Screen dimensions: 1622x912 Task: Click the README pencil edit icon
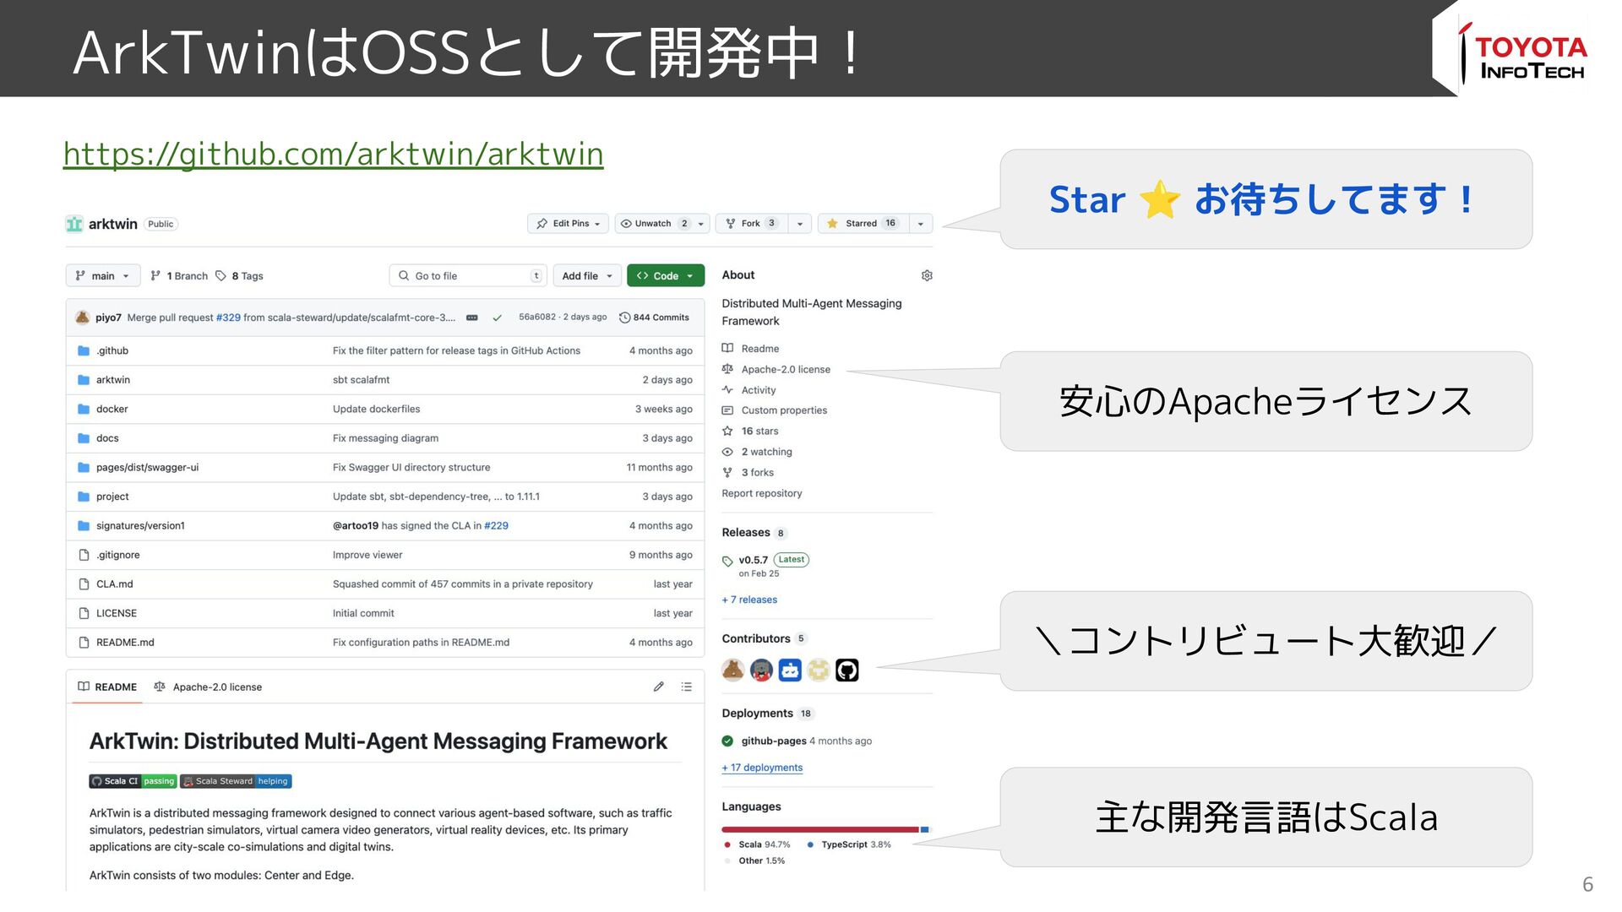(x=658, y=687)
